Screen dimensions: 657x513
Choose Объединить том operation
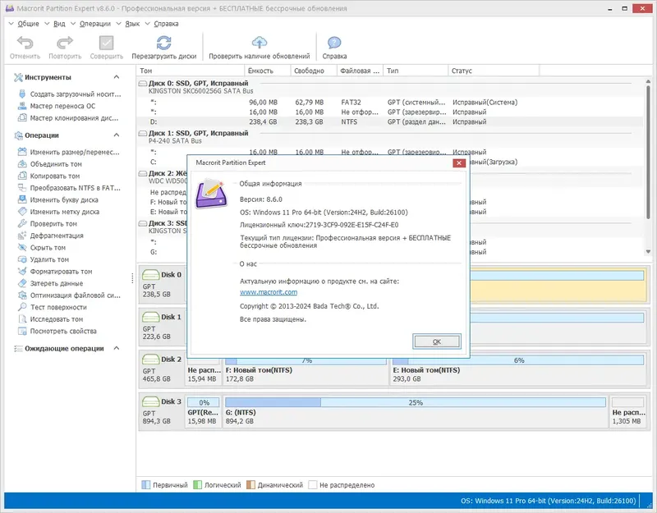click(50, 164)
